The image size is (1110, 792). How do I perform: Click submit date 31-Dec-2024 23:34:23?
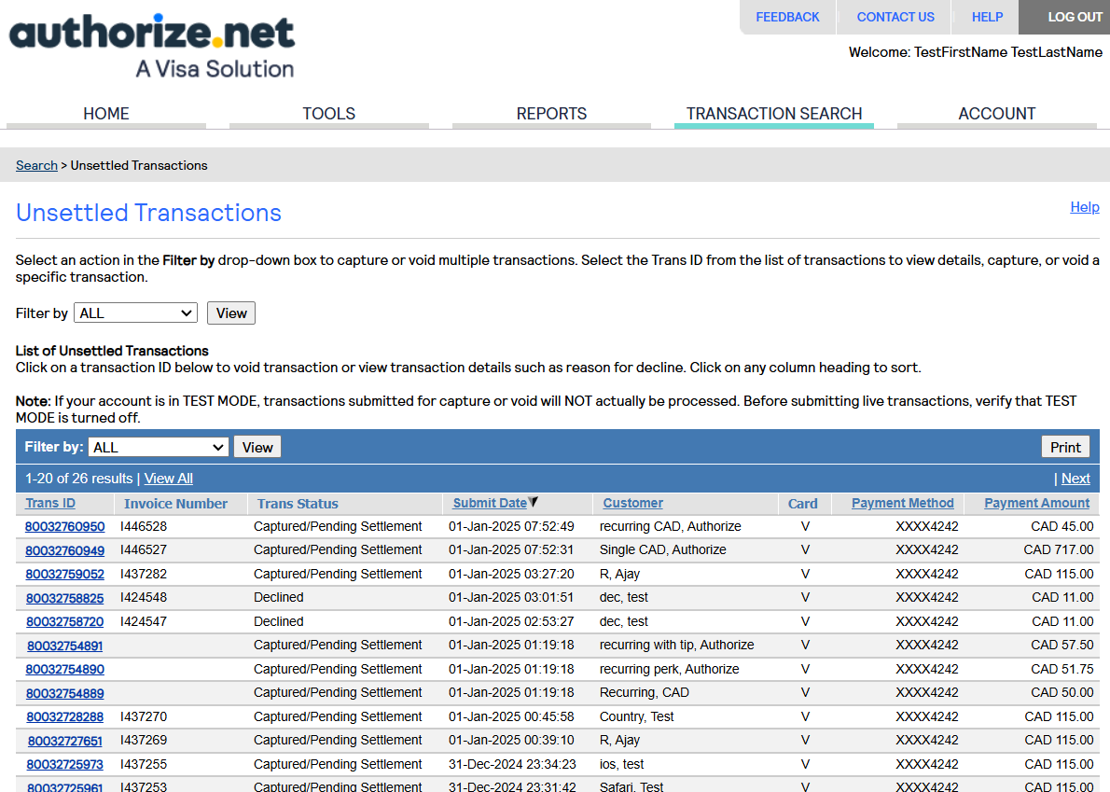coord(512,764)
